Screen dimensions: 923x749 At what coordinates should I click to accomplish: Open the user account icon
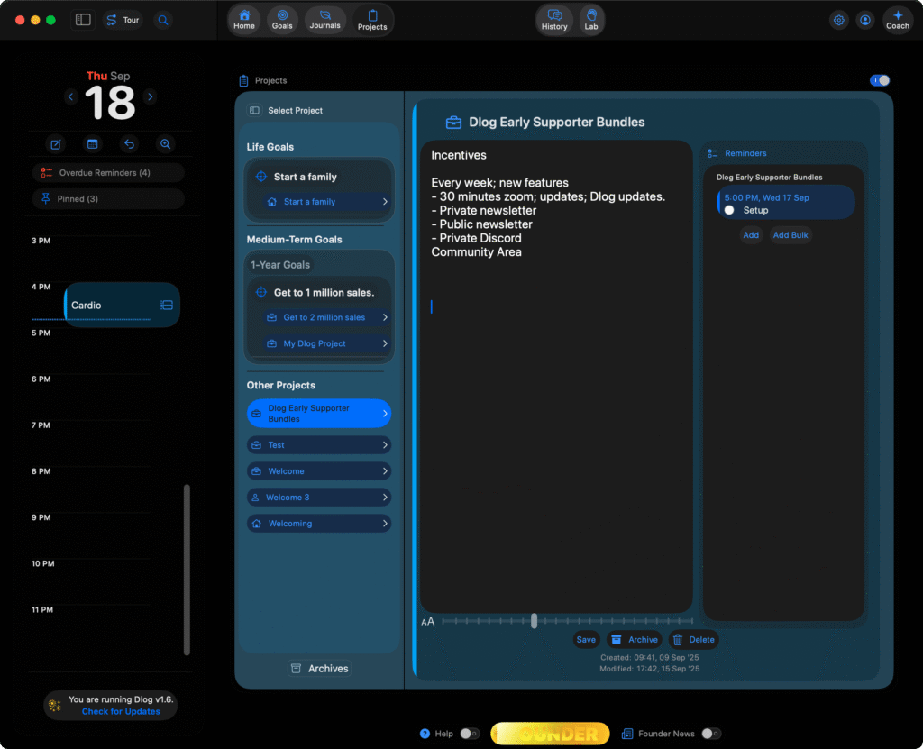click(x=864, y=20)
